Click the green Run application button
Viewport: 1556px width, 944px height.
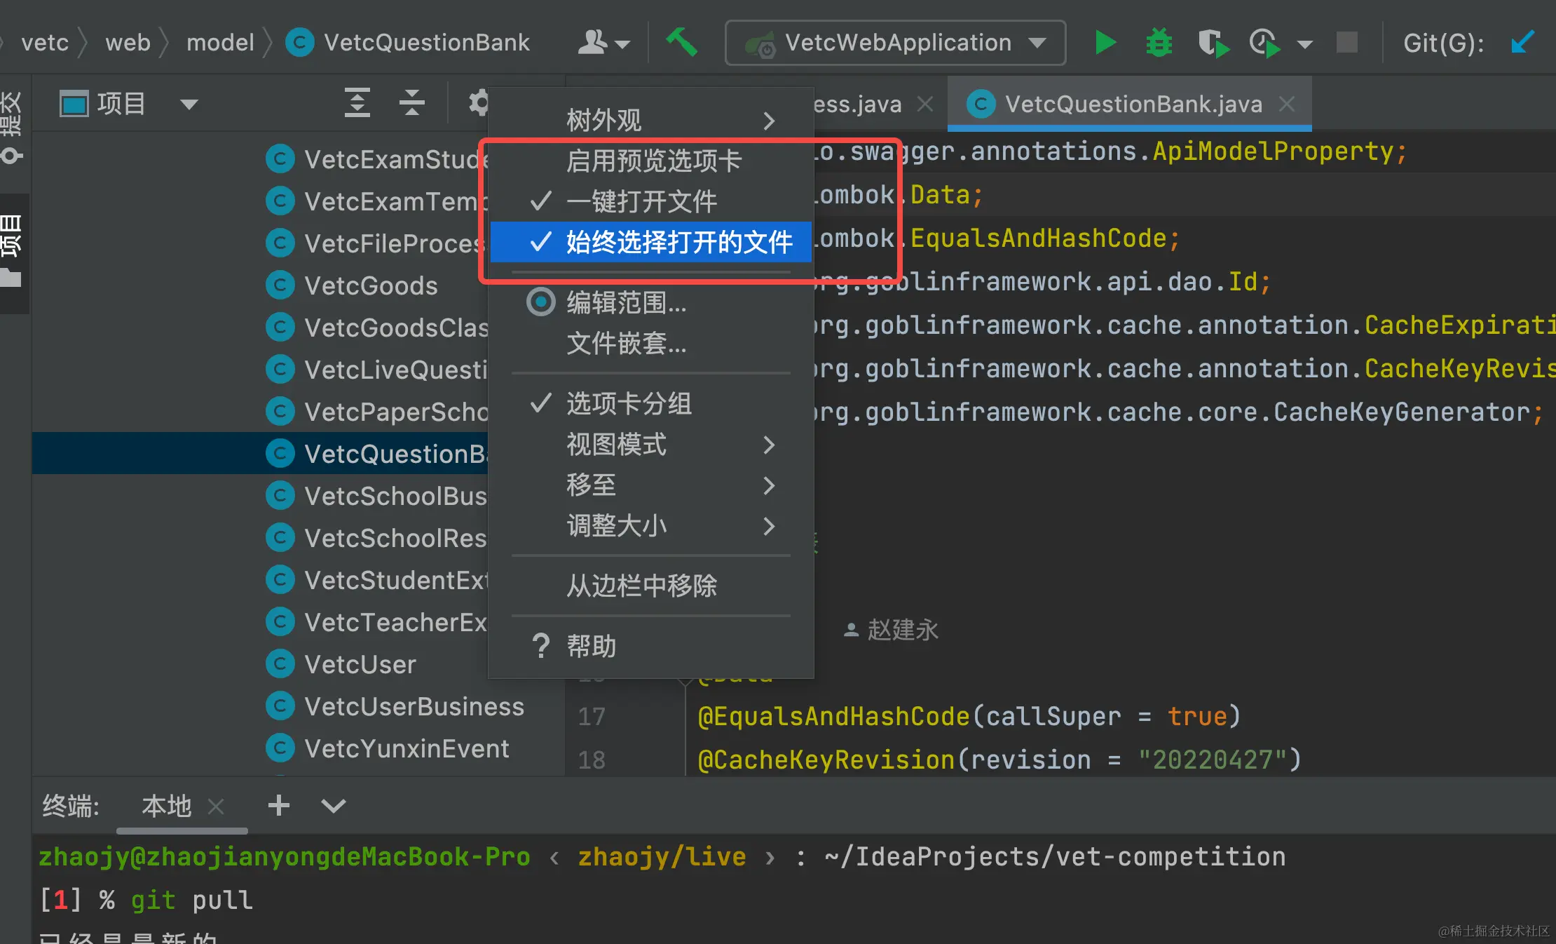coord(1105,43)
